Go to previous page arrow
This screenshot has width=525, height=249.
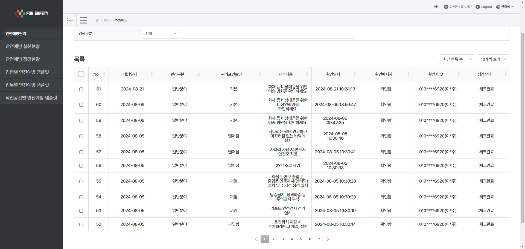click(x=256, y=239)
